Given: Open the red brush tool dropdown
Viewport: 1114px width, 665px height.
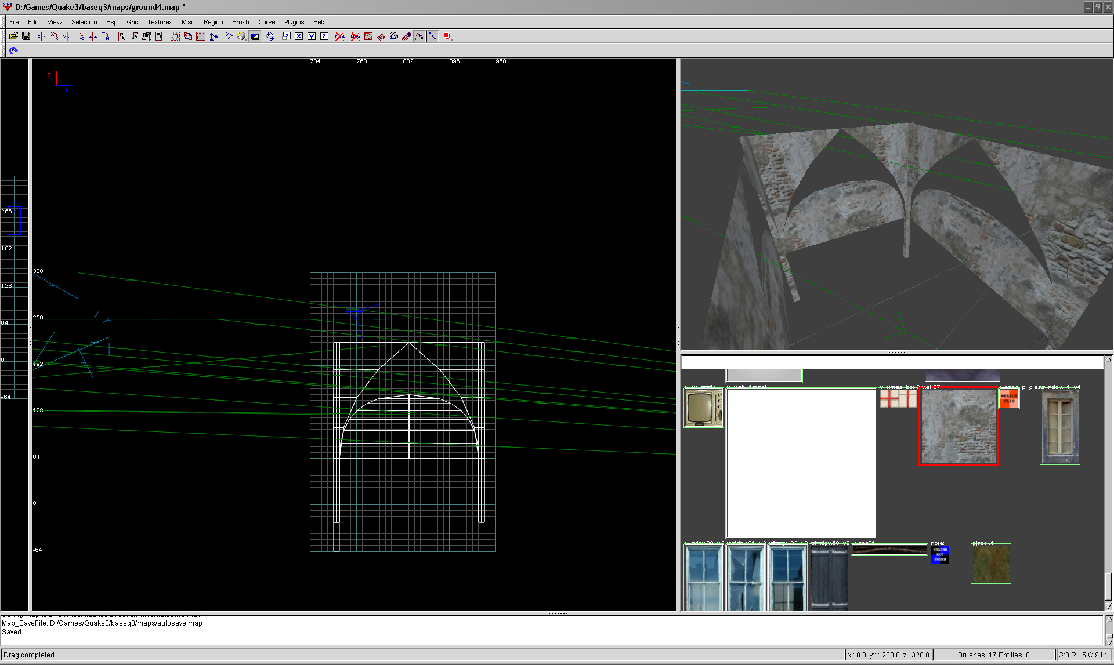Looking at the screenshot, I should coord(448,36).
